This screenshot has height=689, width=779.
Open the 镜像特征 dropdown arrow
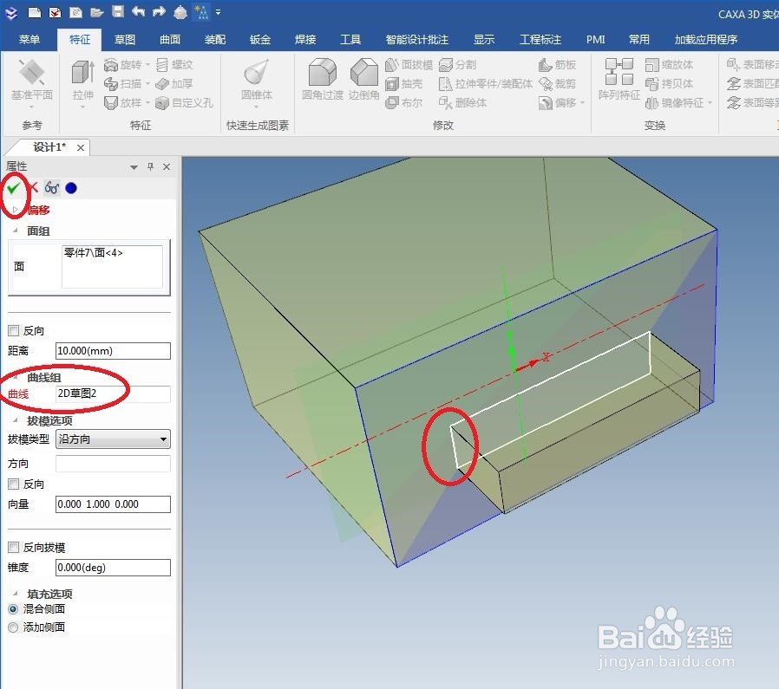(x=710, y=103)
